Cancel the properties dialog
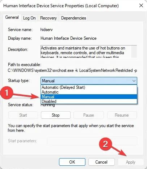The width and height of the screenshot is (147, 169). (x=101, y=162)
